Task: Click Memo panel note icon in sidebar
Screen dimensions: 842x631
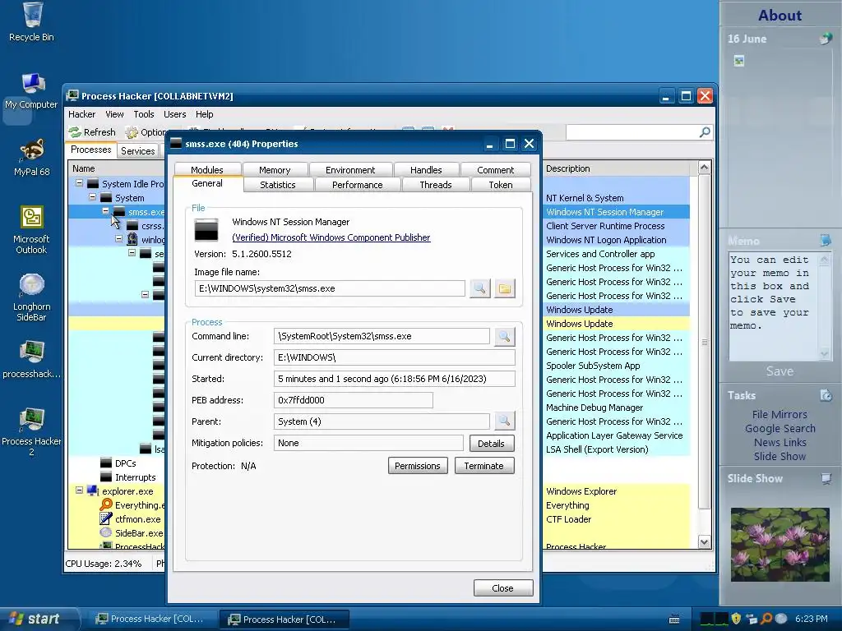Action: coord(826,240)
